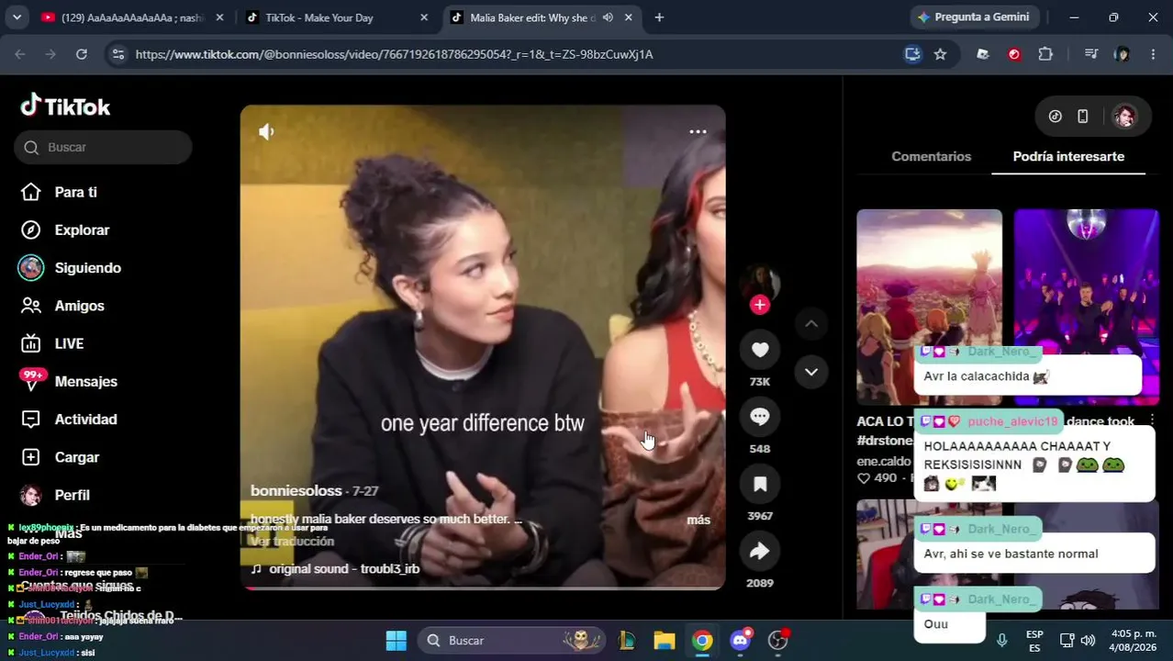This screenshot has width=1173, height=661.
Task: Open the Siguiendo feed
Action: point(72,268)
